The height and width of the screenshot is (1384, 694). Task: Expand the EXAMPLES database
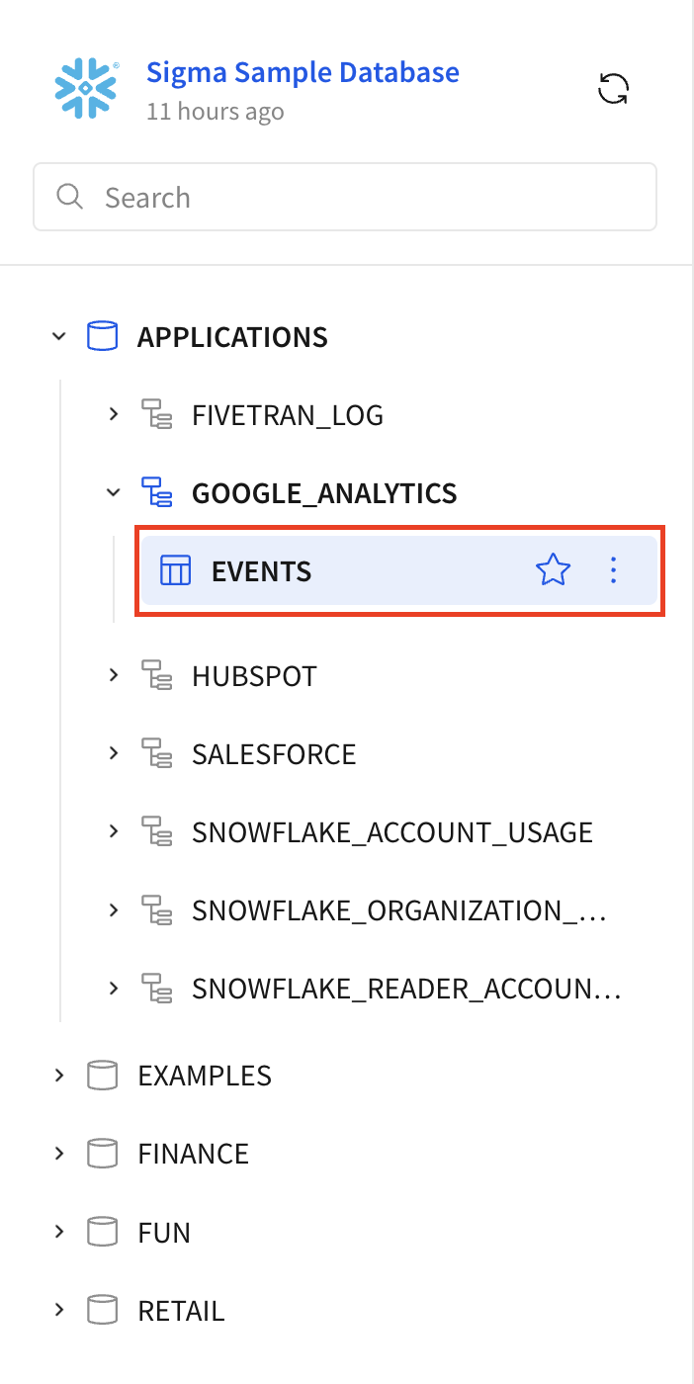(59, 1075)
